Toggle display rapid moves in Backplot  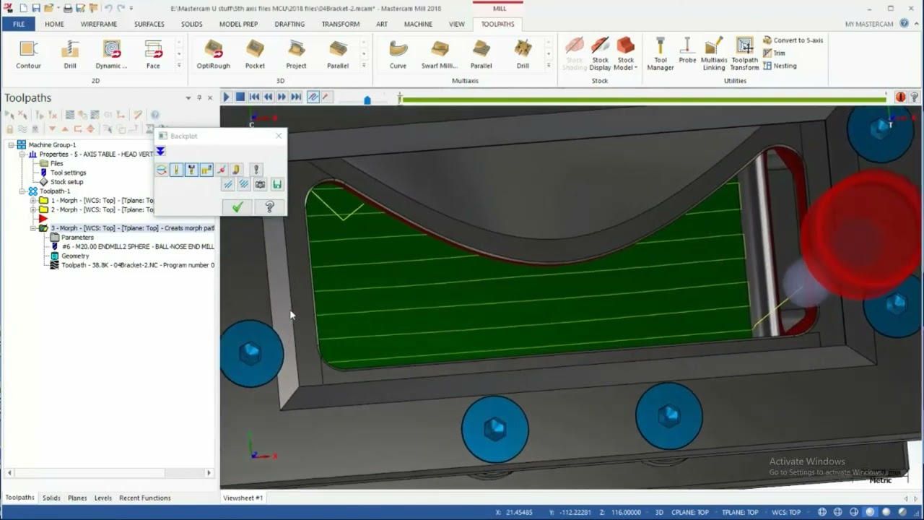pyautogui.click(x=206, y=170)
